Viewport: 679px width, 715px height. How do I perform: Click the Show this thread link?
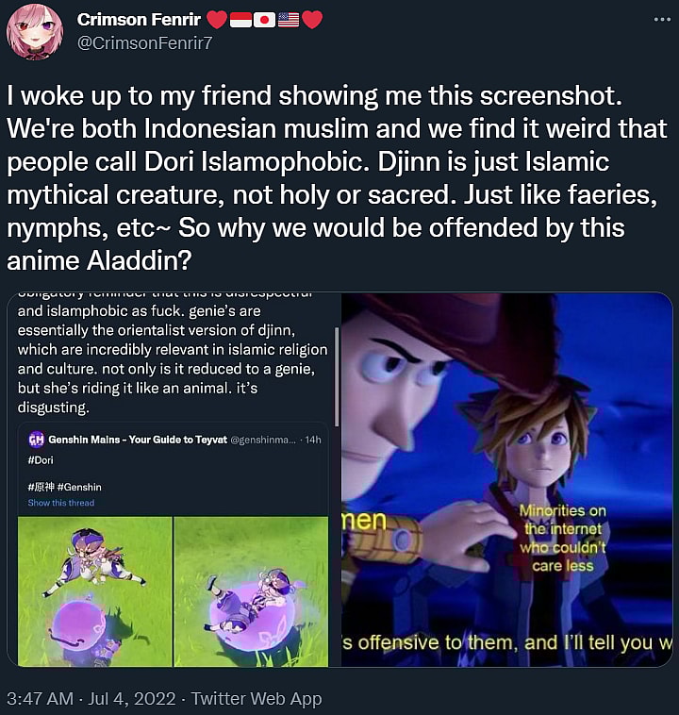point(61,503)
